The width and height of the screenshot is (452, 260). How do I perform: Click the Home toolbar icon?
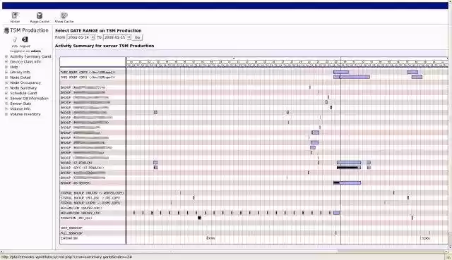click(15, 16)
